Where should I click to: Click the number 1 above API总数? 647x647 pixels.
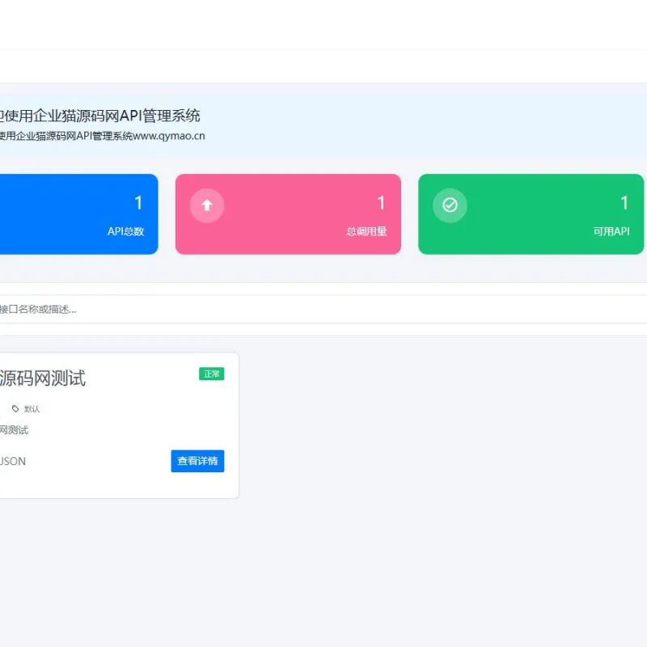pos(138,203)
